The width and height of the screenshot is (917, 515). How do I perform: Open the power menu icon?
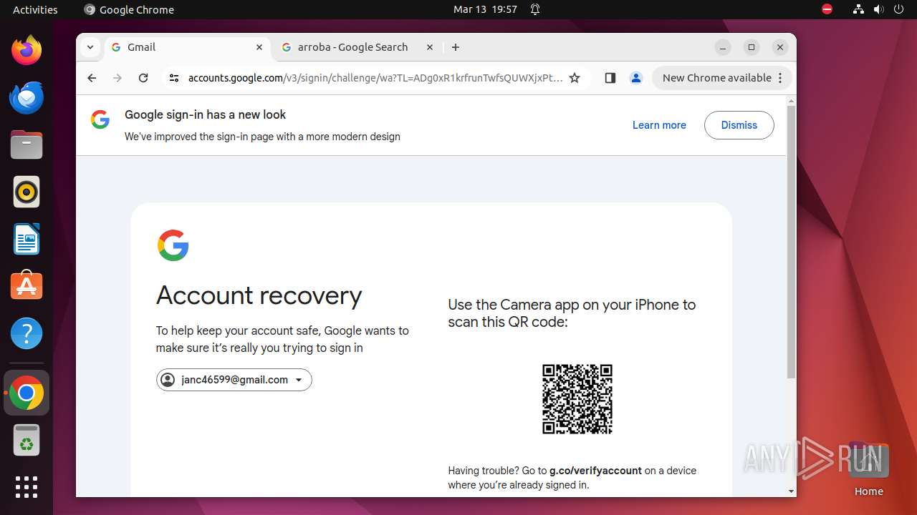(x=898, y=9)
